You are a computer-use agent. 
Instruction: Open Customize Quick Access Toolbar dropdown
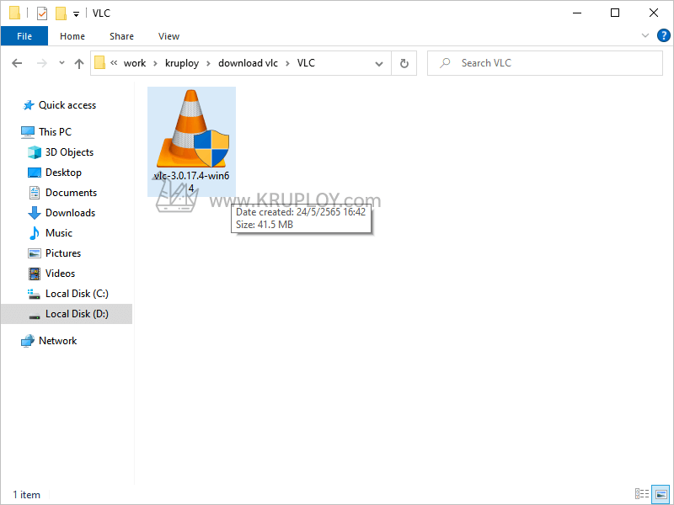tap(76, 14)
